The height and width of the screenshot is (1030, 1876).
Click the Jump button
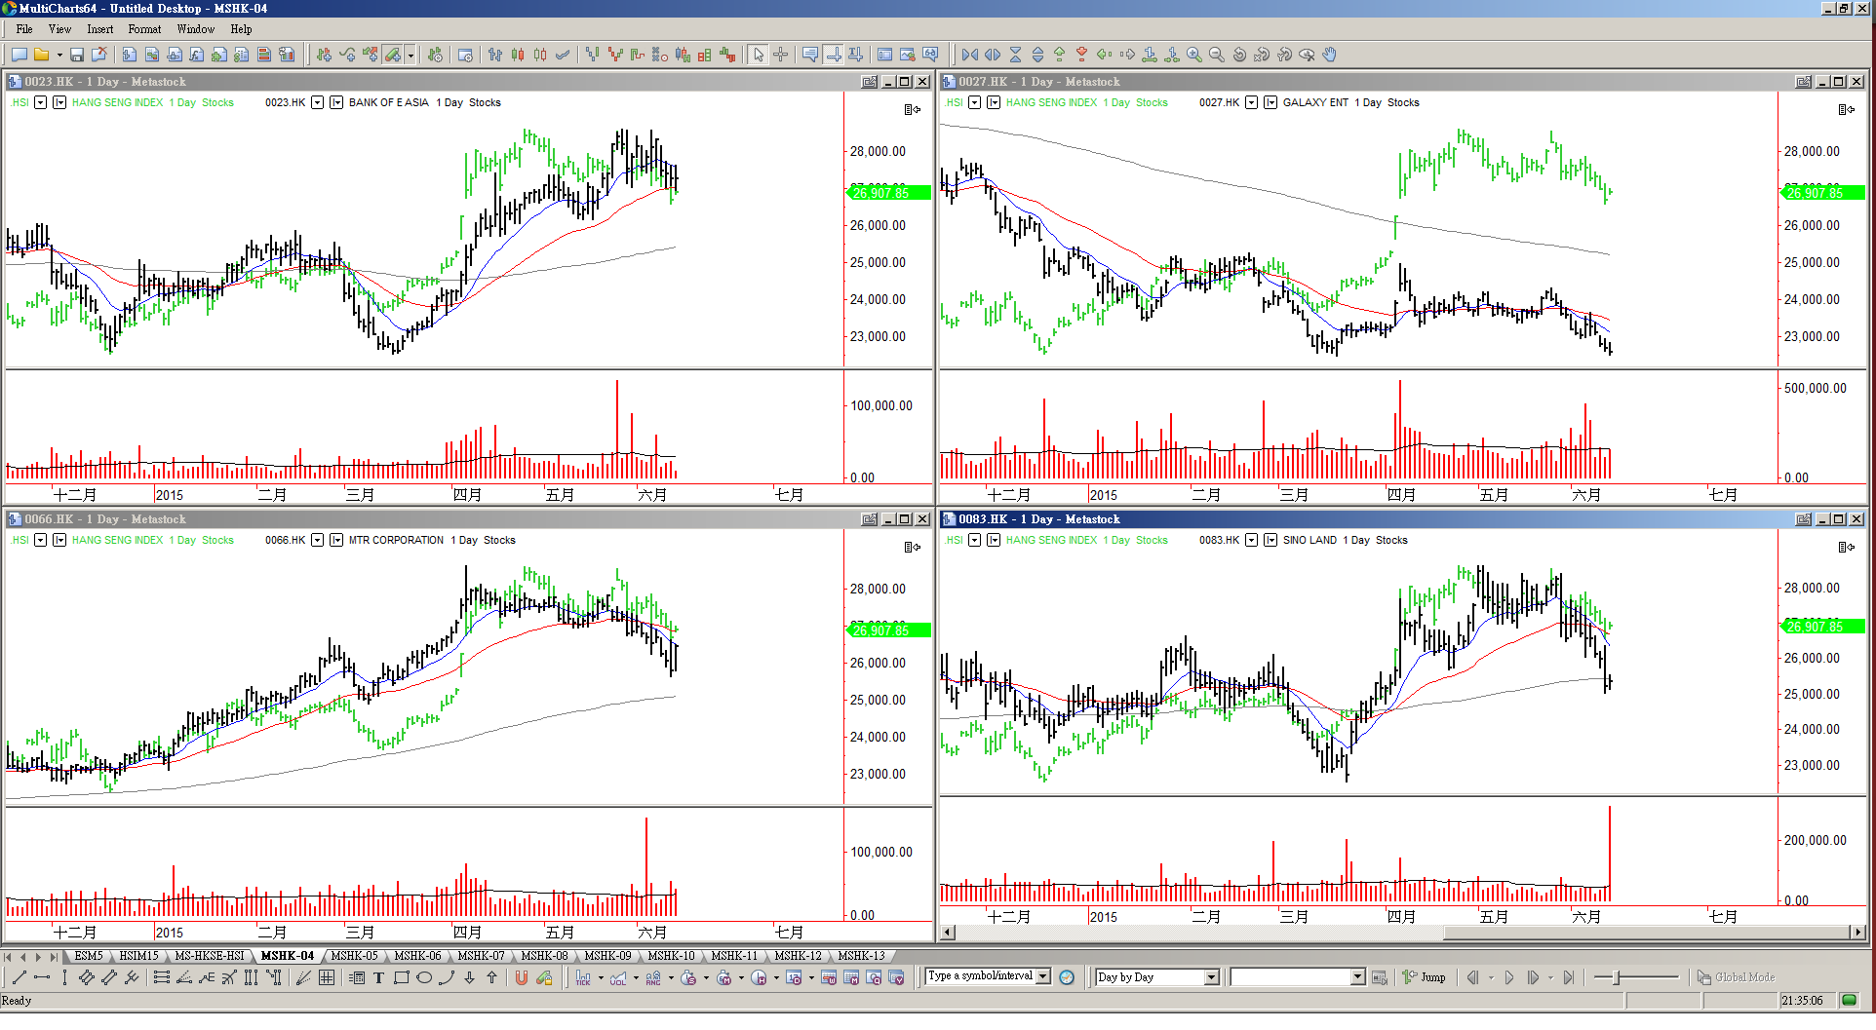(1425, 977)
